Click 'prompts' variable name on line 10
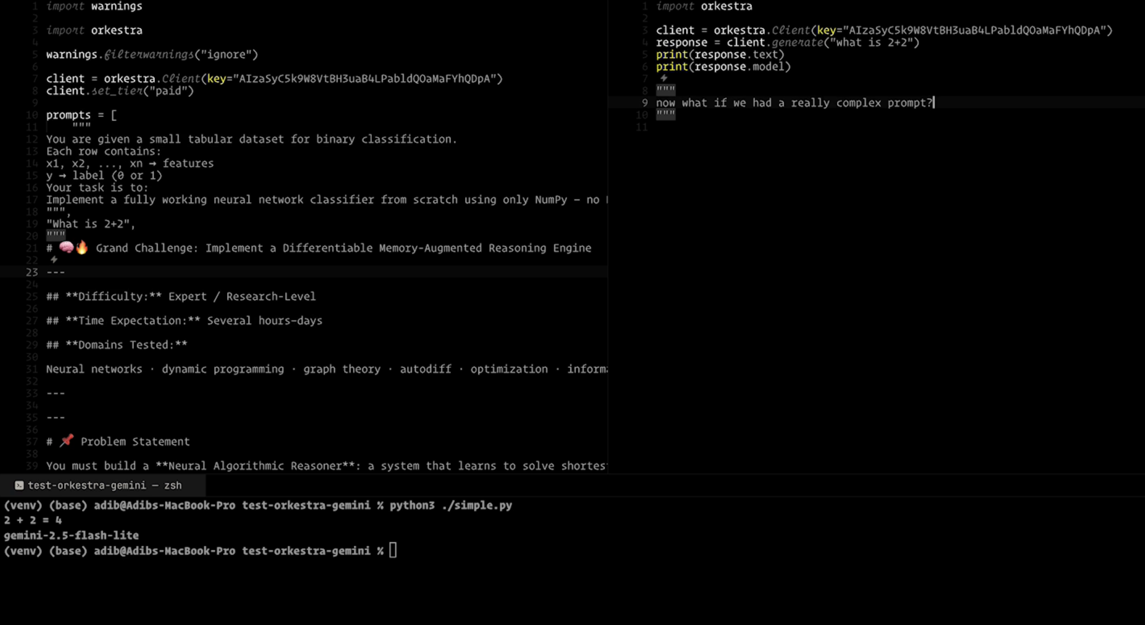1145x625 pixels. [68, 115]
